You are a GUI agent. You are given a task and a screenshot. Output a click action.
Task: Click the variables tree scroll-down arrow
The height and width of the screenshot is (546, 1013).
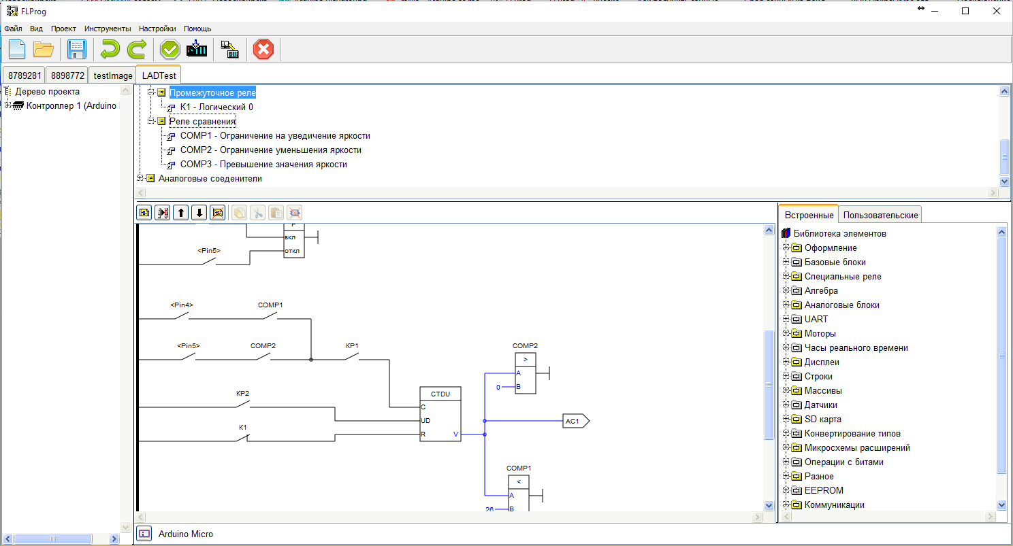click(x=1004, y=182)
